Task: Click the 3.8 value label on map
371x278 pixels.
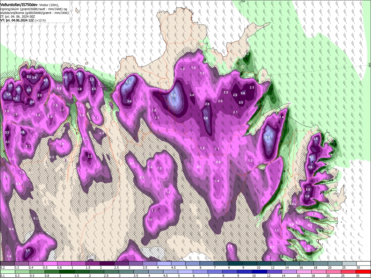Action: [8, 94]
